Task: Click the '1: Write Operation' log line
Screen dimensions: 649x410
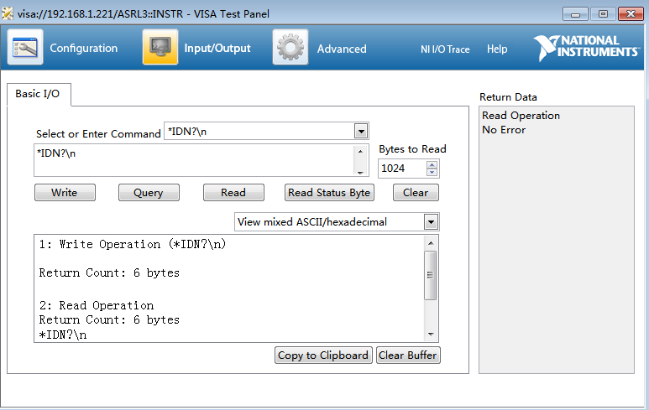Action: (133, 244)
